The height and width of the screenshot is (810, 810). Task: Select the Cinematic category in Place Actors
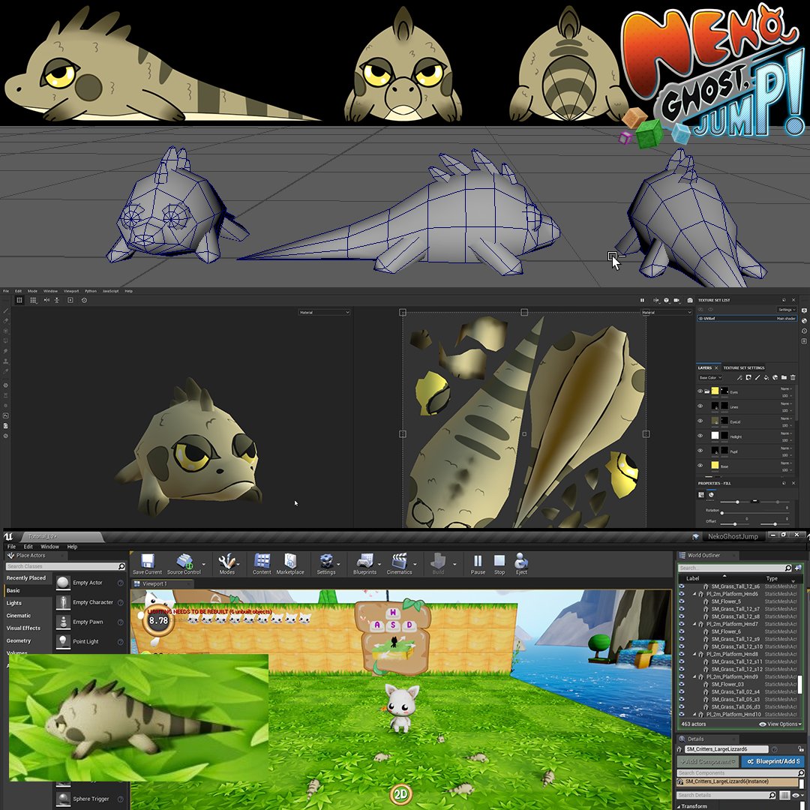point(19,615)
